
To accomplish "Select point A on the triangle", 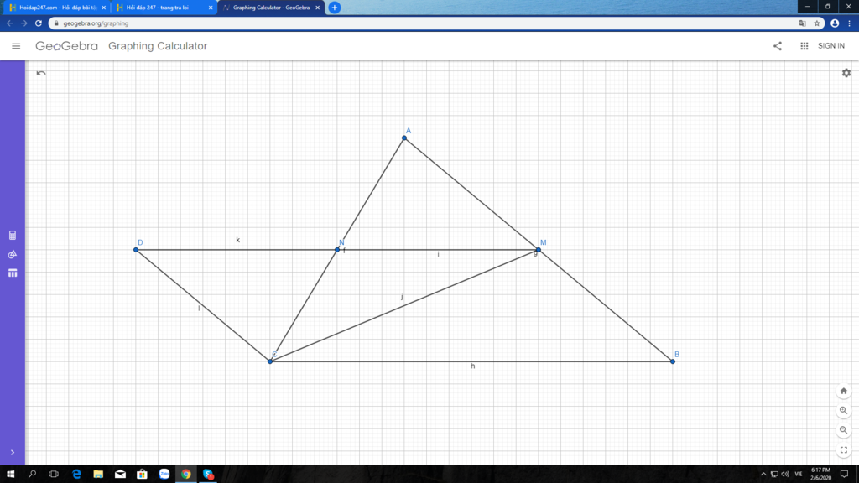I will [x=404, y=138].
